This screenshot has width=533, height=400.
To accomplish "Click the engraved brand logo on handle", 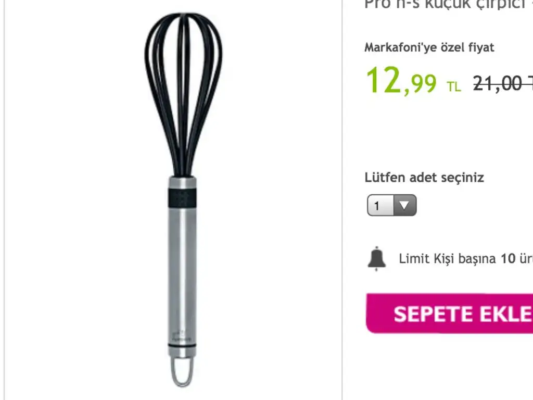I will point(181,336).
